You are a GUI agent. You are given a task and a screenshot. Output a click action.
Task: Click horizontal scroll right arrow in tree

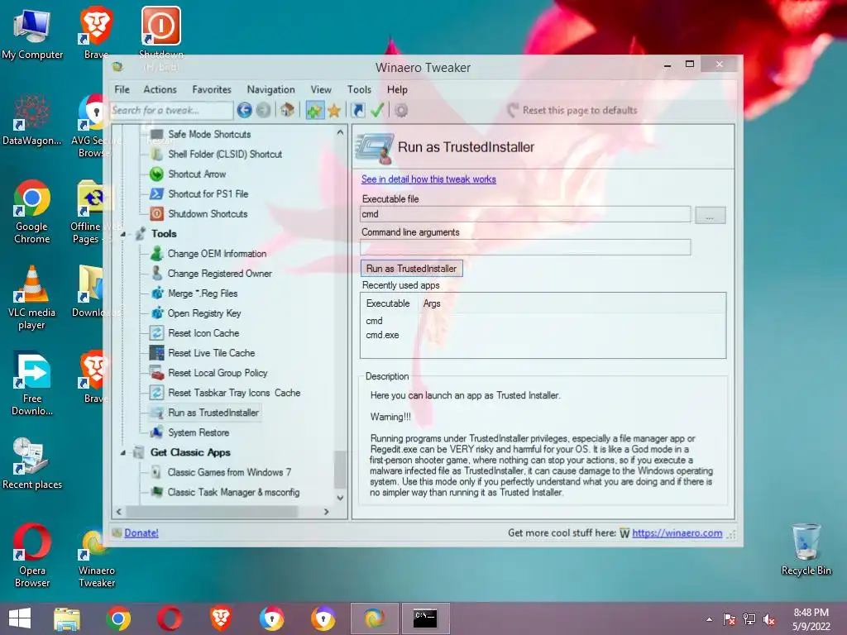pos(326,511)
